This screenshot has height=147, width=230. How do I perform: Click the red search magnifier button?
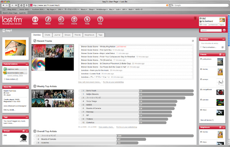click(224, 30)
